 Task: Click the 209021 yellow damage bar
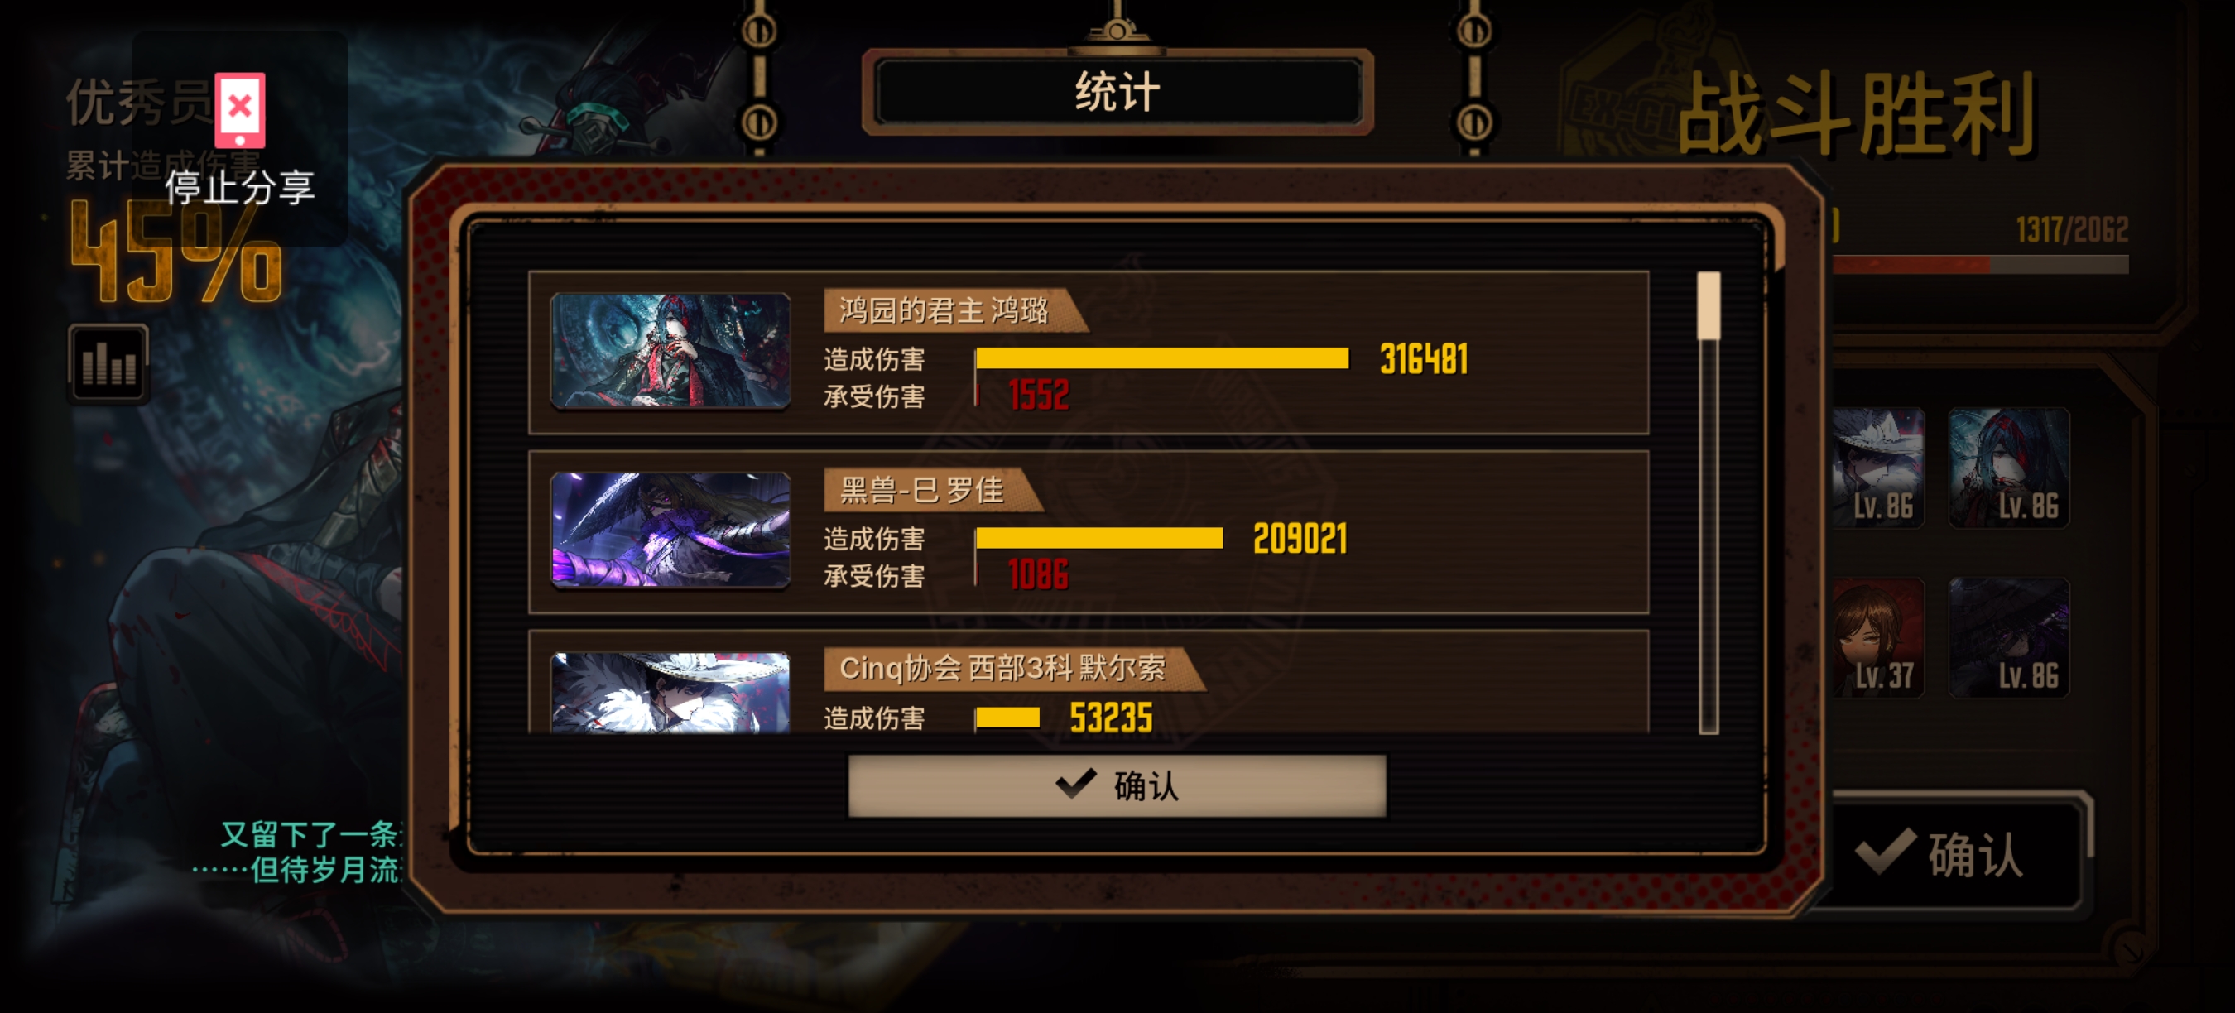(x=1098, y=538)
